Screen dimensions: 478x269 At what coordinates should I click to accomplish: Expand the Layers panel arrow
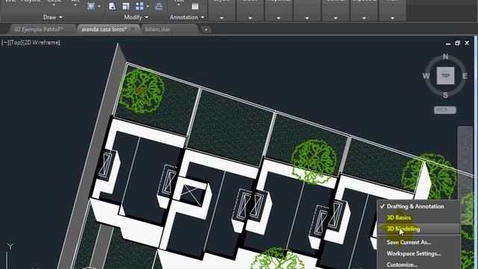222,18
